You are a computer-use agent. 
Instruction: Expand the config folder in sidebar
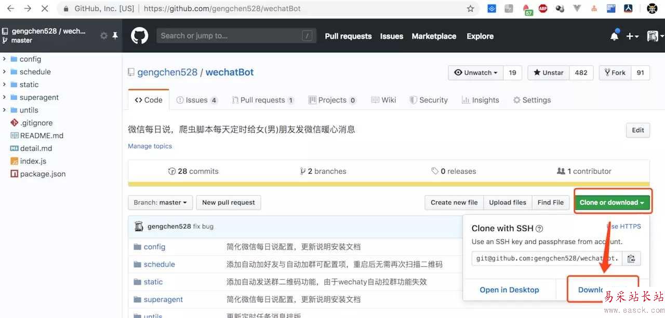click(x=4, y=59)
